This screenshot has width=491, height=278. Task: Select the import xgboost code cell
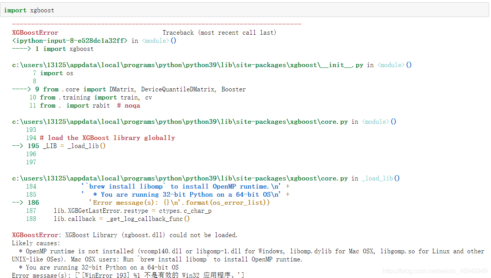[28, 10]
